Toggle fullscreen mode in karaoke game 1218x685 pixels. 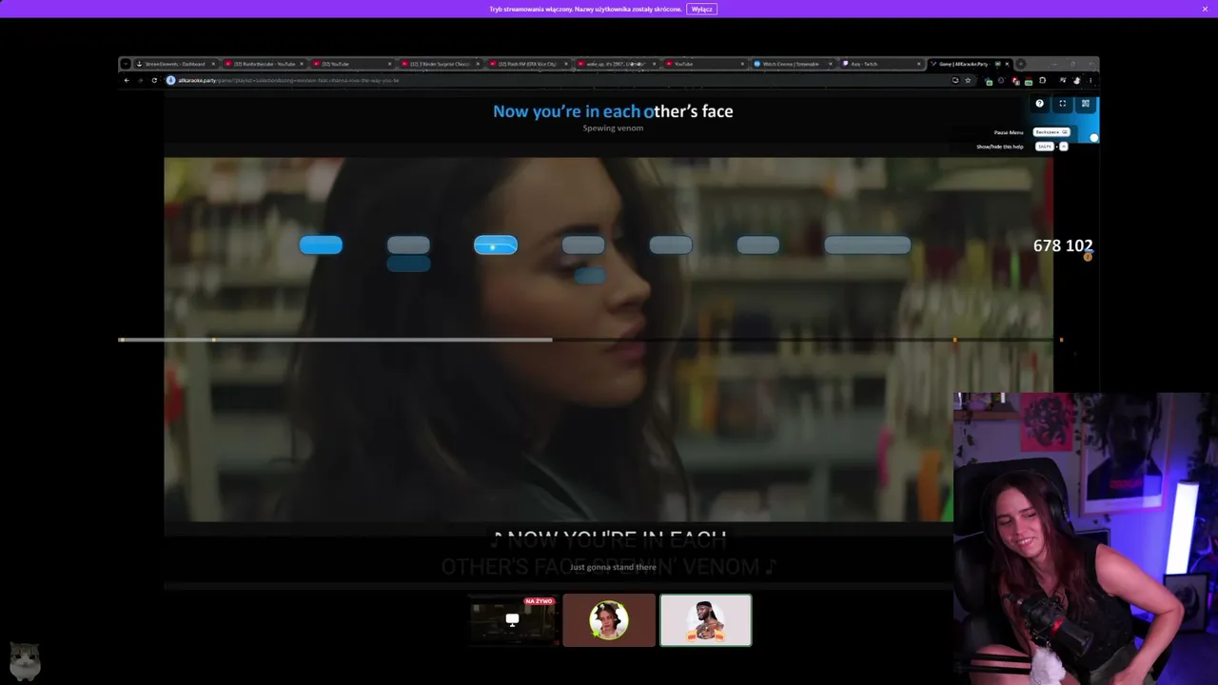pyautogui.click(x=1062, y=104)
